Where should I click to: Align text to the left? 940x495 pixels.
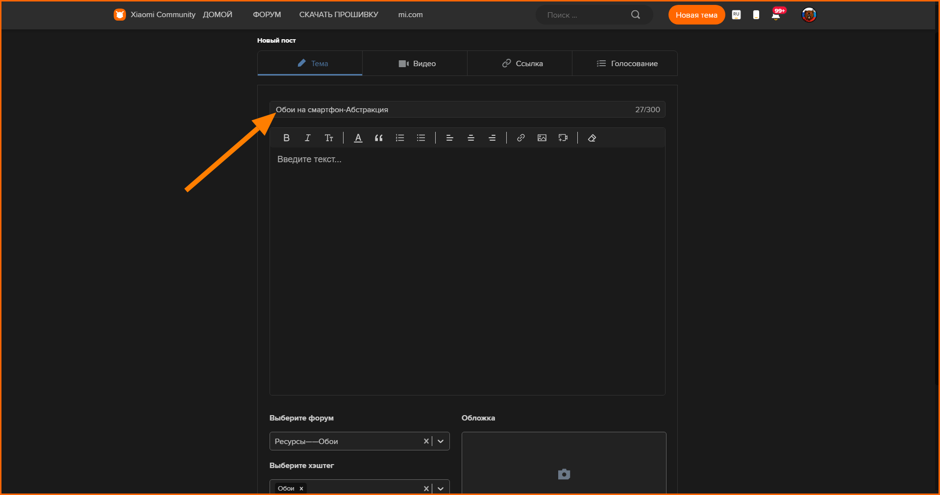point(449,138)
